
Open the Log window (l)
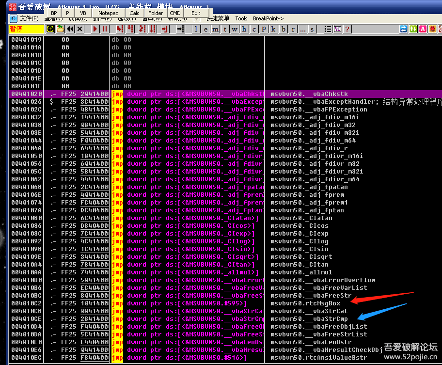(x=196, y=29)
